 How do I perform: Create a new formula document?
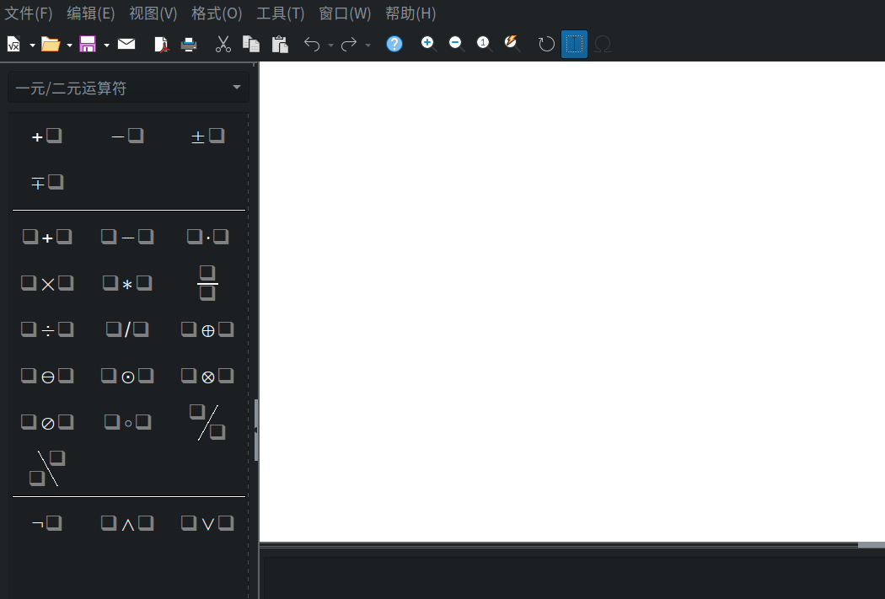14,44
